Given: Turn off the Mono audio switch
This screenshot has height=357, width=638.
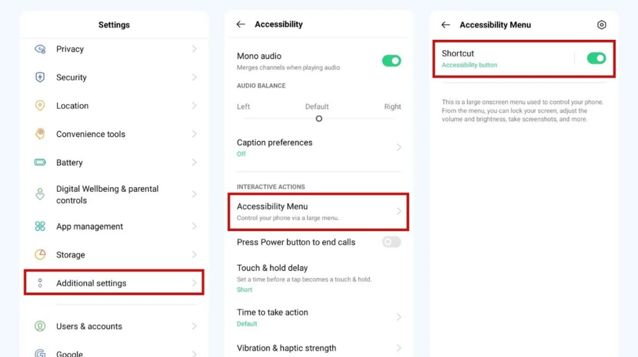Looking at the screenshot, I should [x=391, y=61].
